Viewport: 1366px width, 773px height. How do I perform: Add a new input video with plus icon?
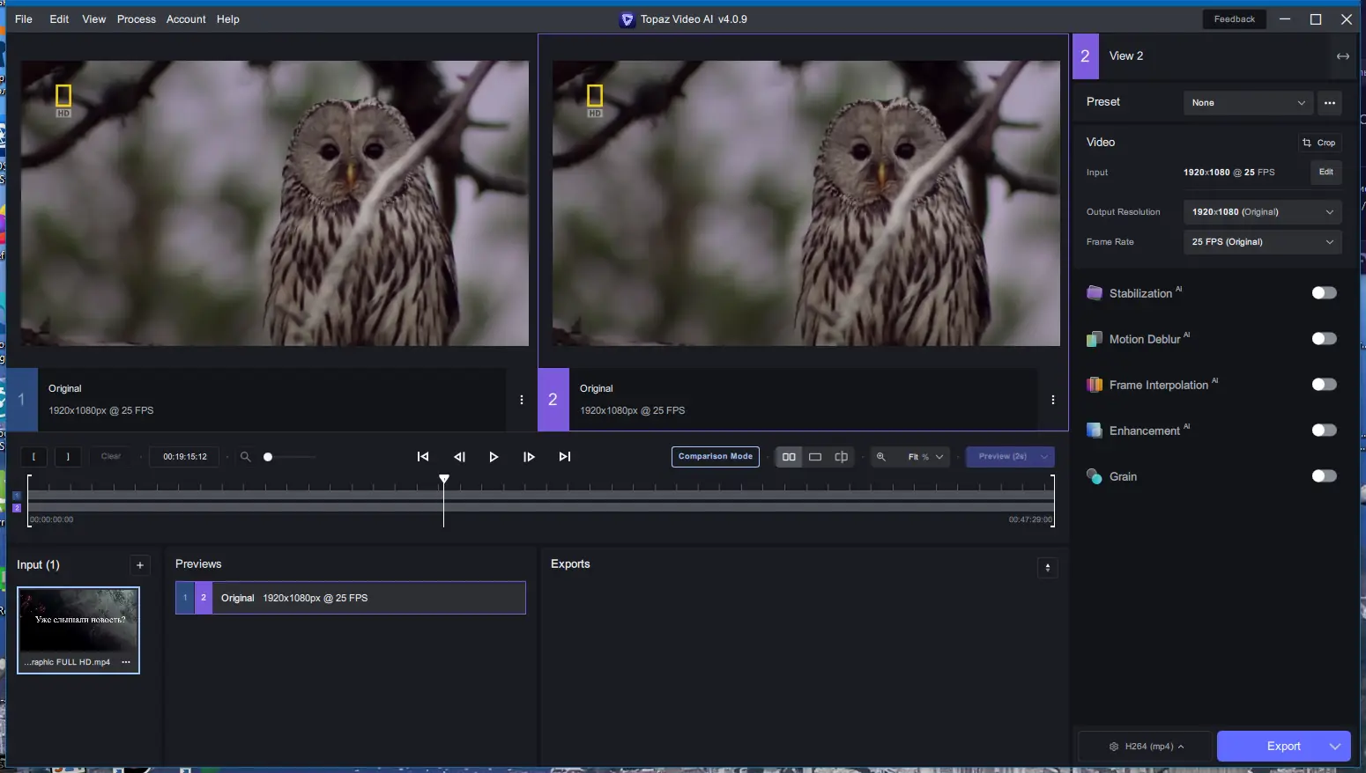(140, 565)
